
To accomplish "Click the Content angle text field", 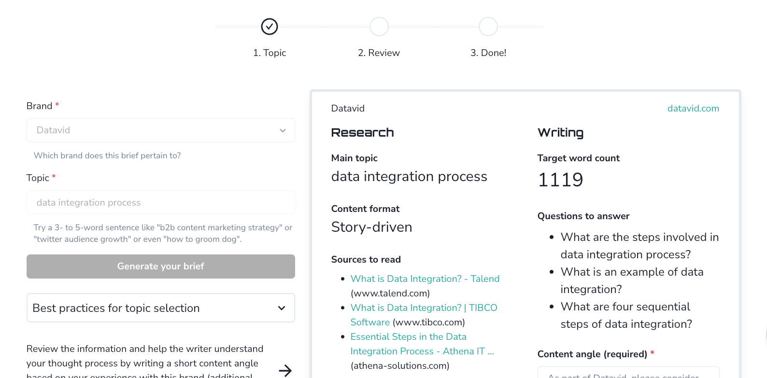I will 628,372.
